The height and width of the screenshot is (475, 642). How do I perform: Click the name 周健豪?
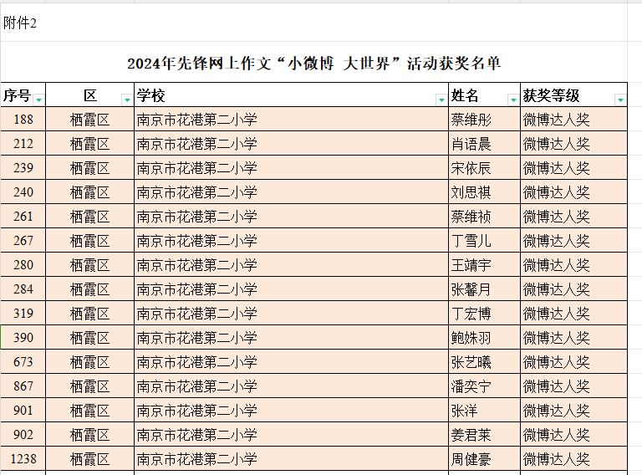pos(471,459)
